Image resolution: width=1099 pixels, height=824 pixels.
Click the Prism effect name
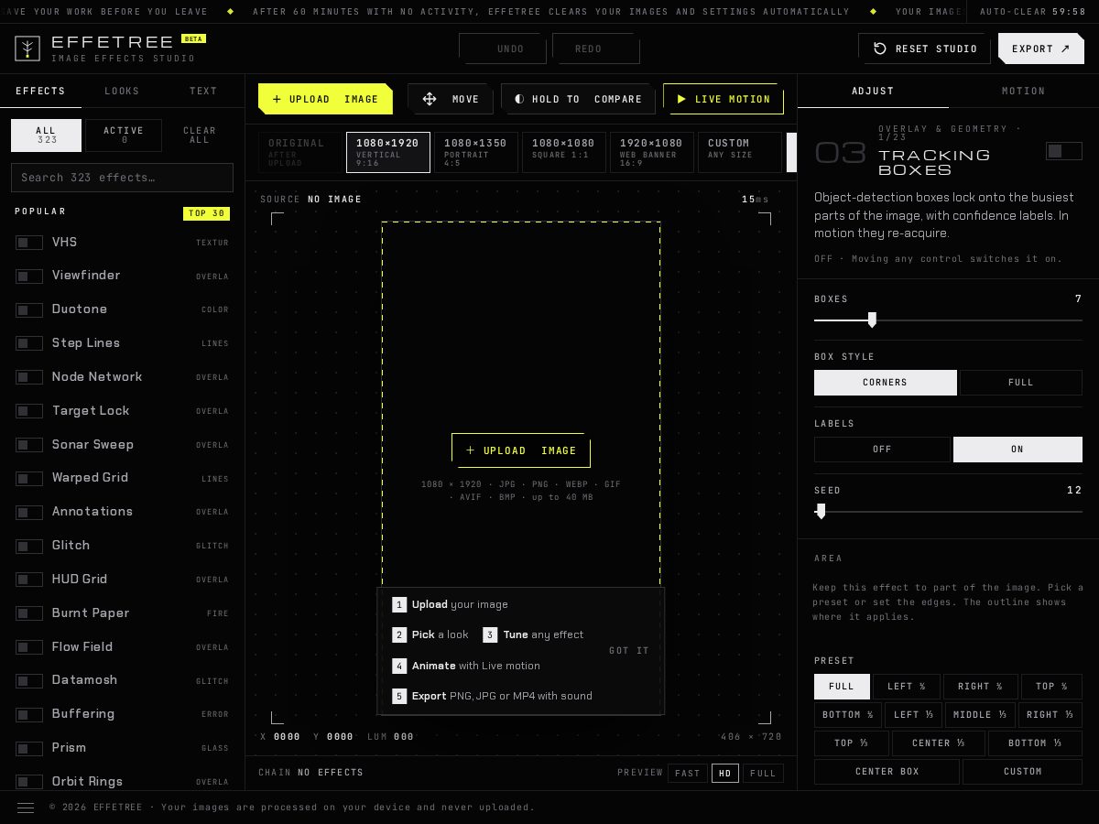[69, 747]
